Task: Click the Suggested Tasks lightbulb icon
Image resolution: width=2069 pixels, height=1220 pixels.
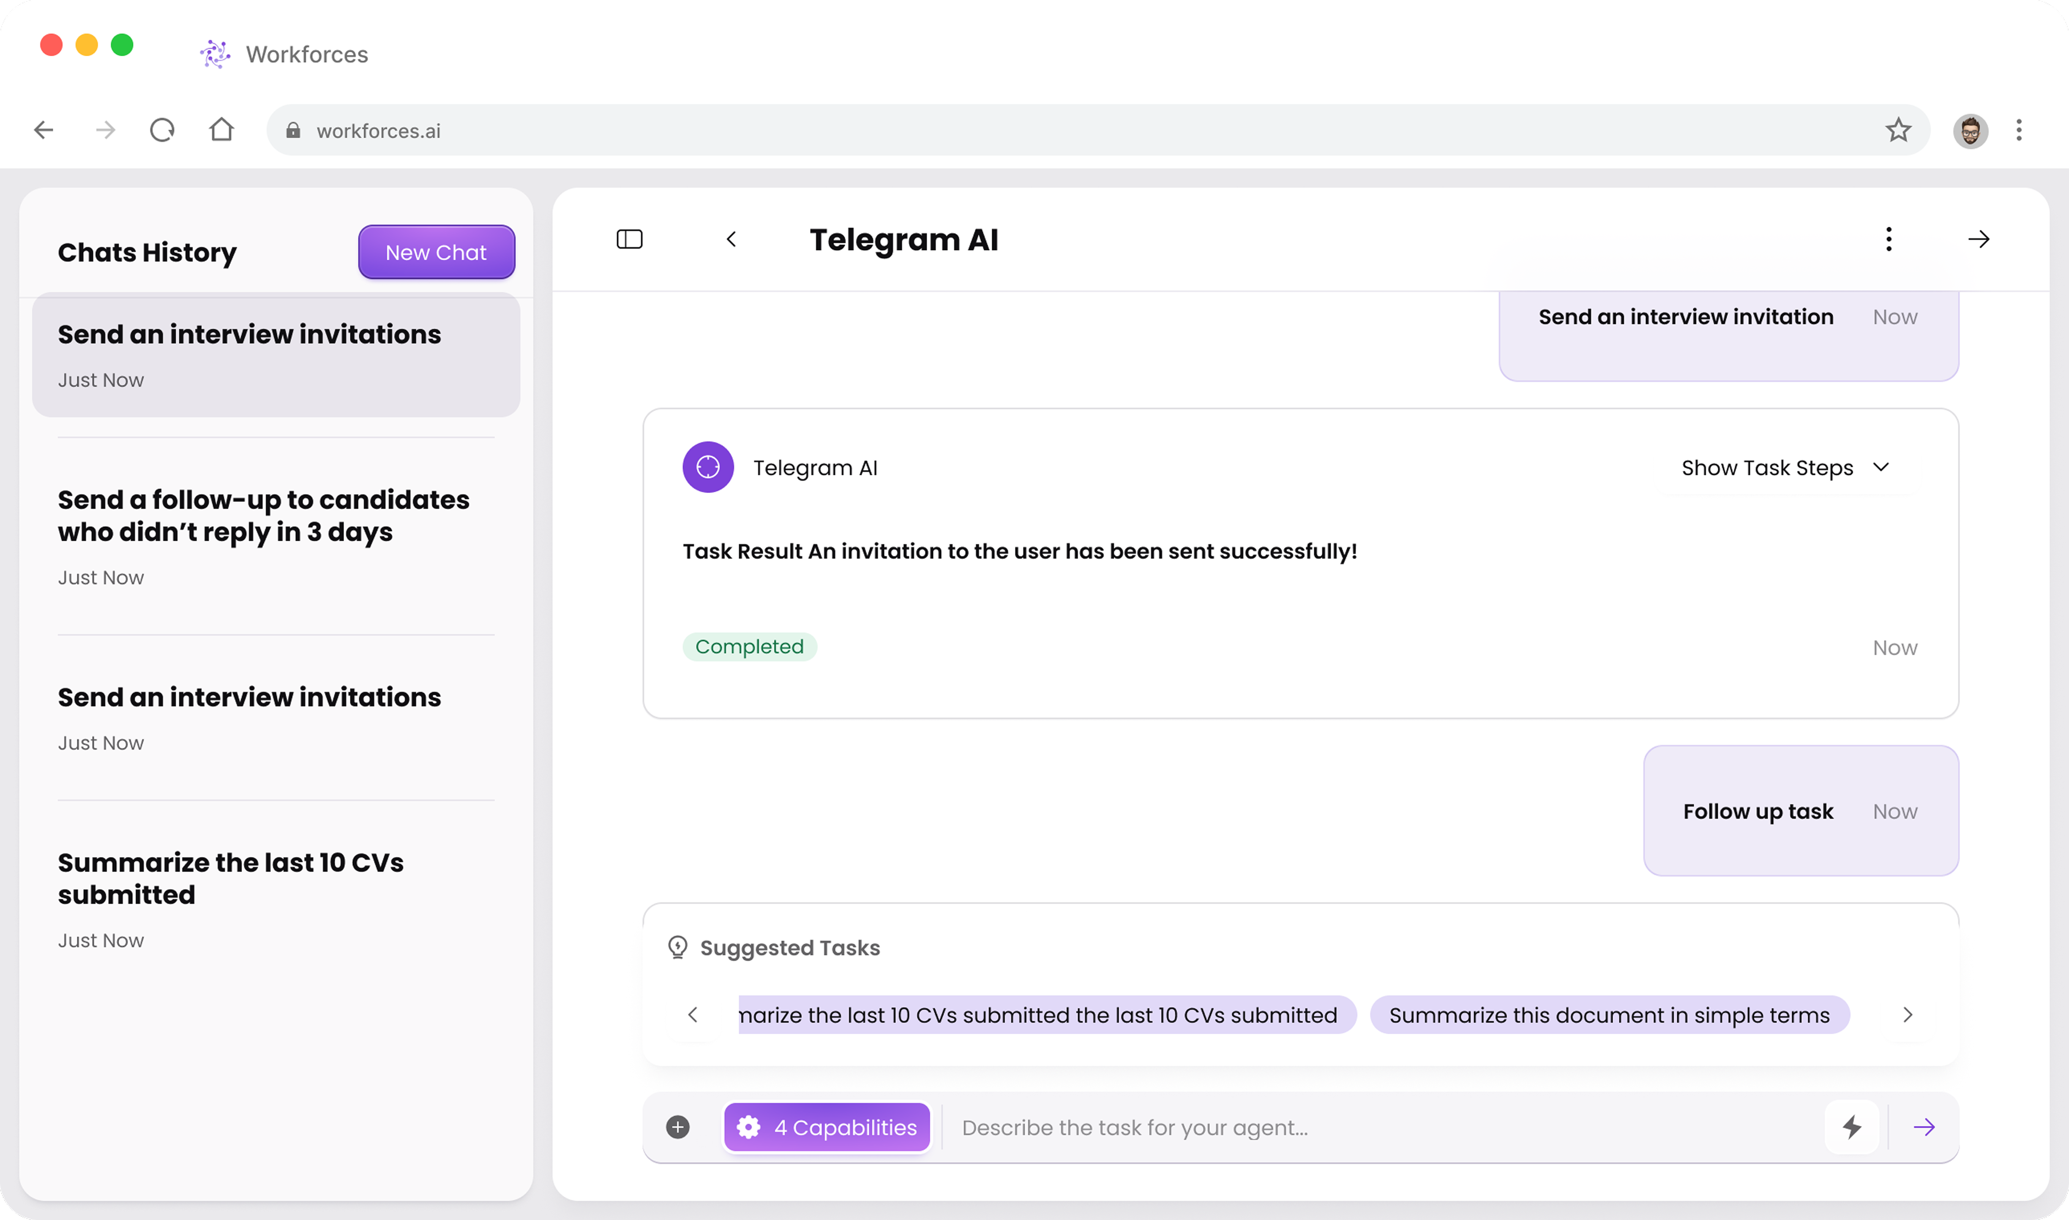Action: pos(677,947)
